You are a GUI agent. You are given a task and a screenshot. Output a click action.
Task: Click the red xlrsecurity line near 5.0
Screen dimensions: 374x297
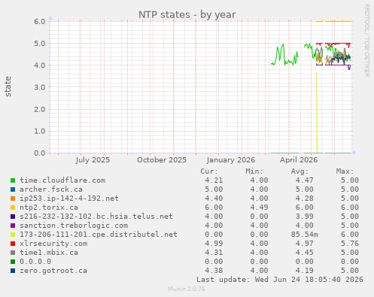339,44
